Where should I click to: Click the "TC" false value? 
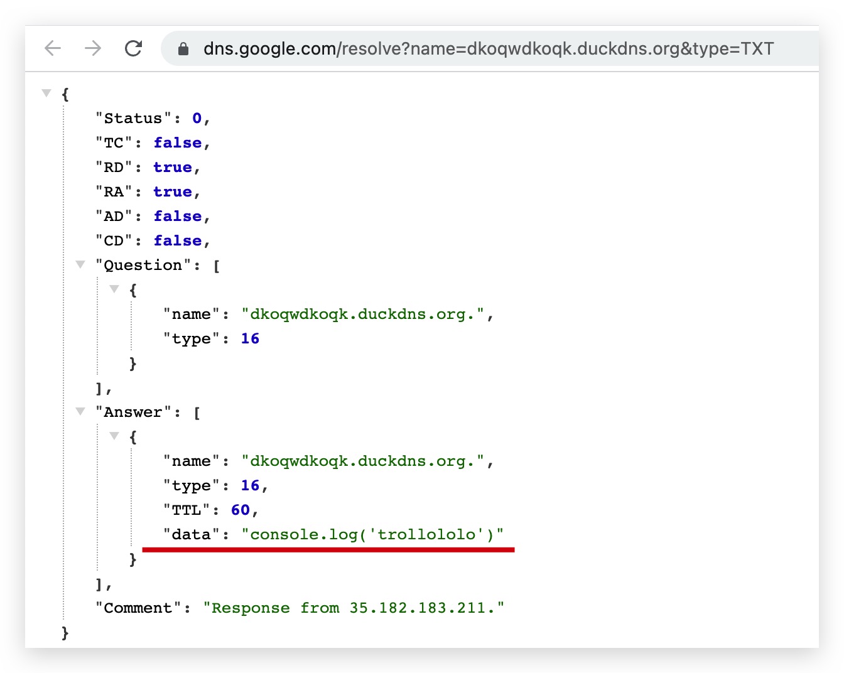click(x=178, y=143)
